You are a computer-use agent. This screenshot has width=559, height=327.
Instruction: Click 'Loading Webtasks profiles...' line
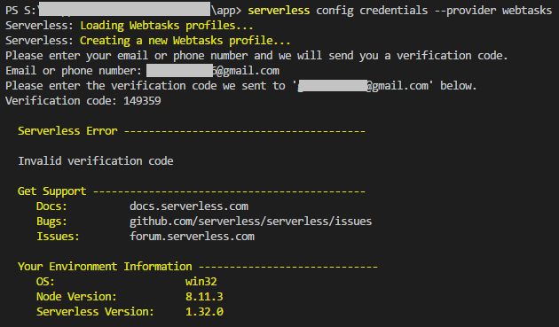click(167, 26)
